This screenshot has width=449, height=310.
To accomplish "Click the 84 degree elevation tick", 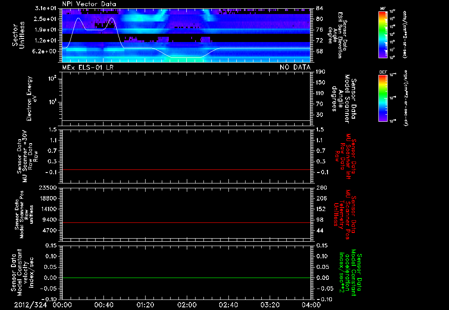I will tap(320, 8).
